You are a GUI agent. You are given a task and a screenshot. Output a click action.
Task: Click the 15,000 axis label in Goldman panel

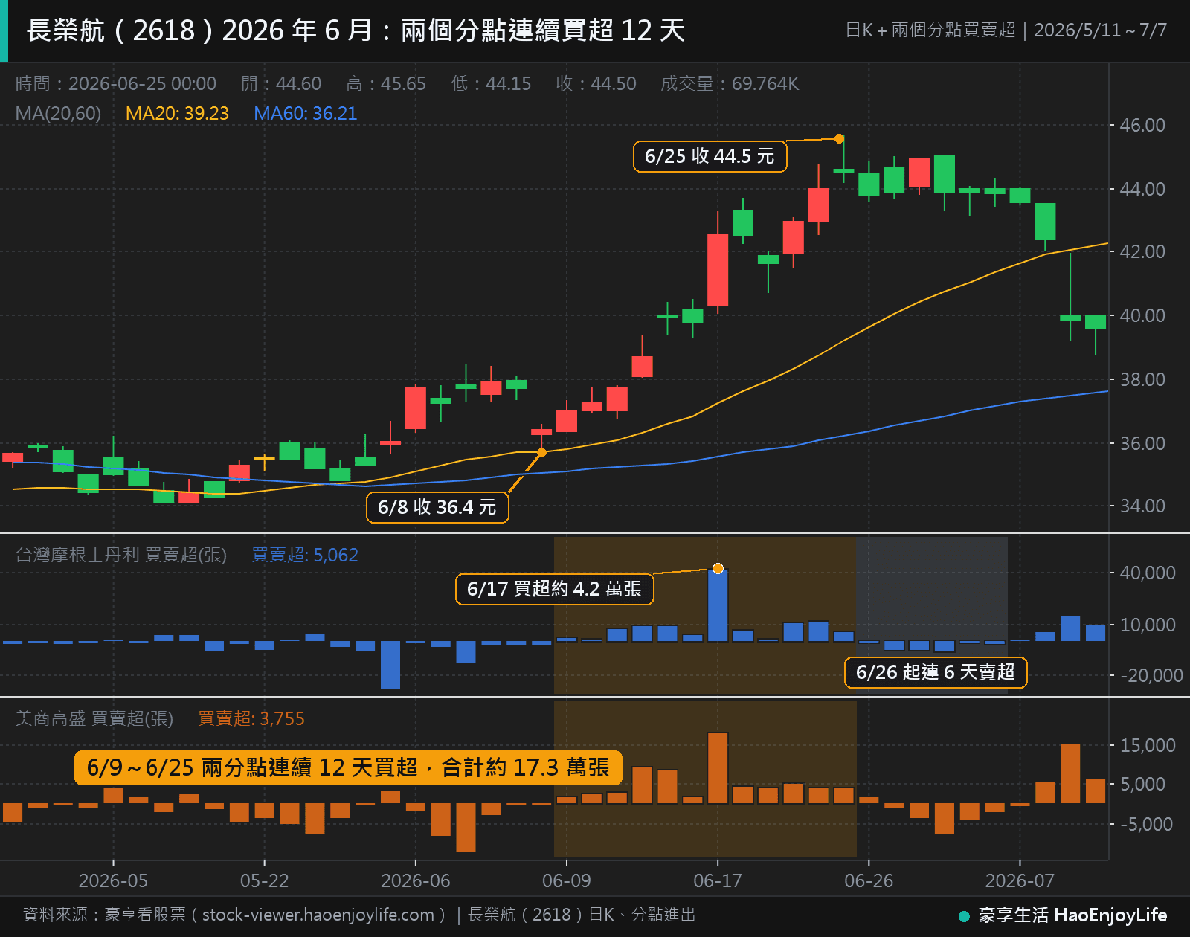pyautogui.click(x=1148, y=745)
